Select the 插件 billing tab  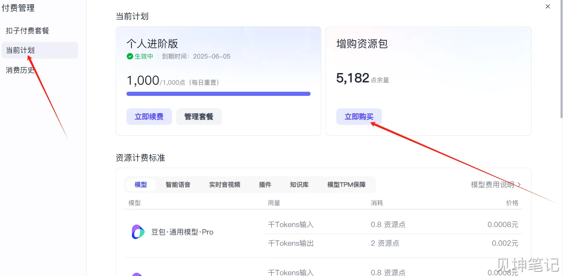[x=265, y=185]
